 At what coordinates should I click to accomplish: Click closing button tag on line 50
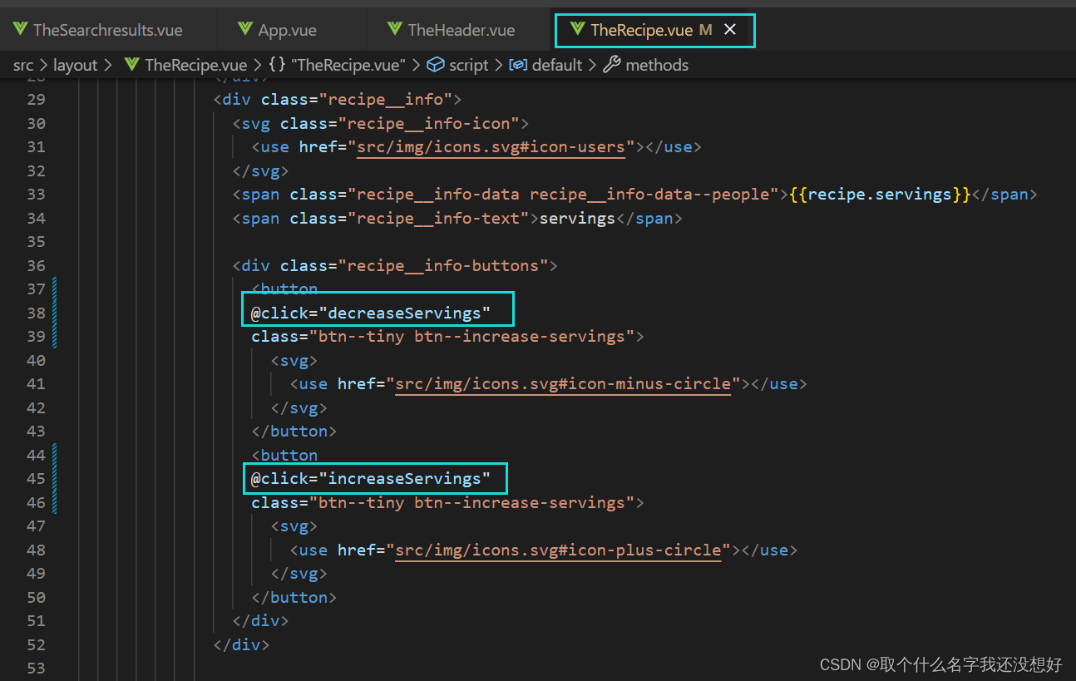pos(294,598)
